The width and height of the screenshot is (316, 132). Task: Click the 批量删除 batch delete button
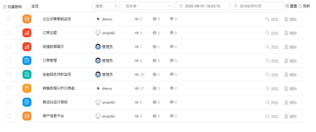click(13, 6)
